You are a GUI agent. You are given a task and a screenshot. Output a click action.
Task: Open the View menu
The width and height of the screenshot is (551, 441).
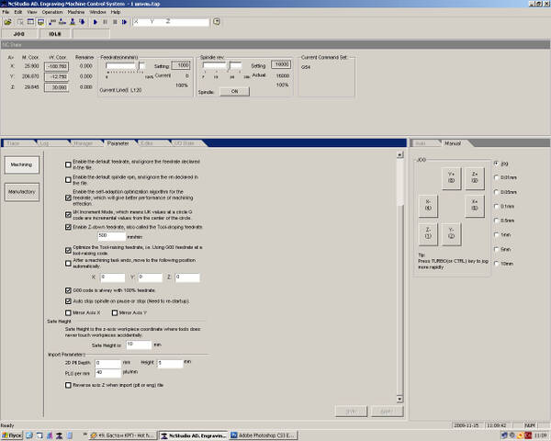click(x=32, y=12)
